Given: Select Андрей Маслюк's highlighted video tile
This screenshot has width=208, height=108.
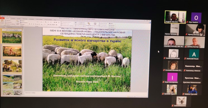Looking at the screenshot, I should (175, 17).
